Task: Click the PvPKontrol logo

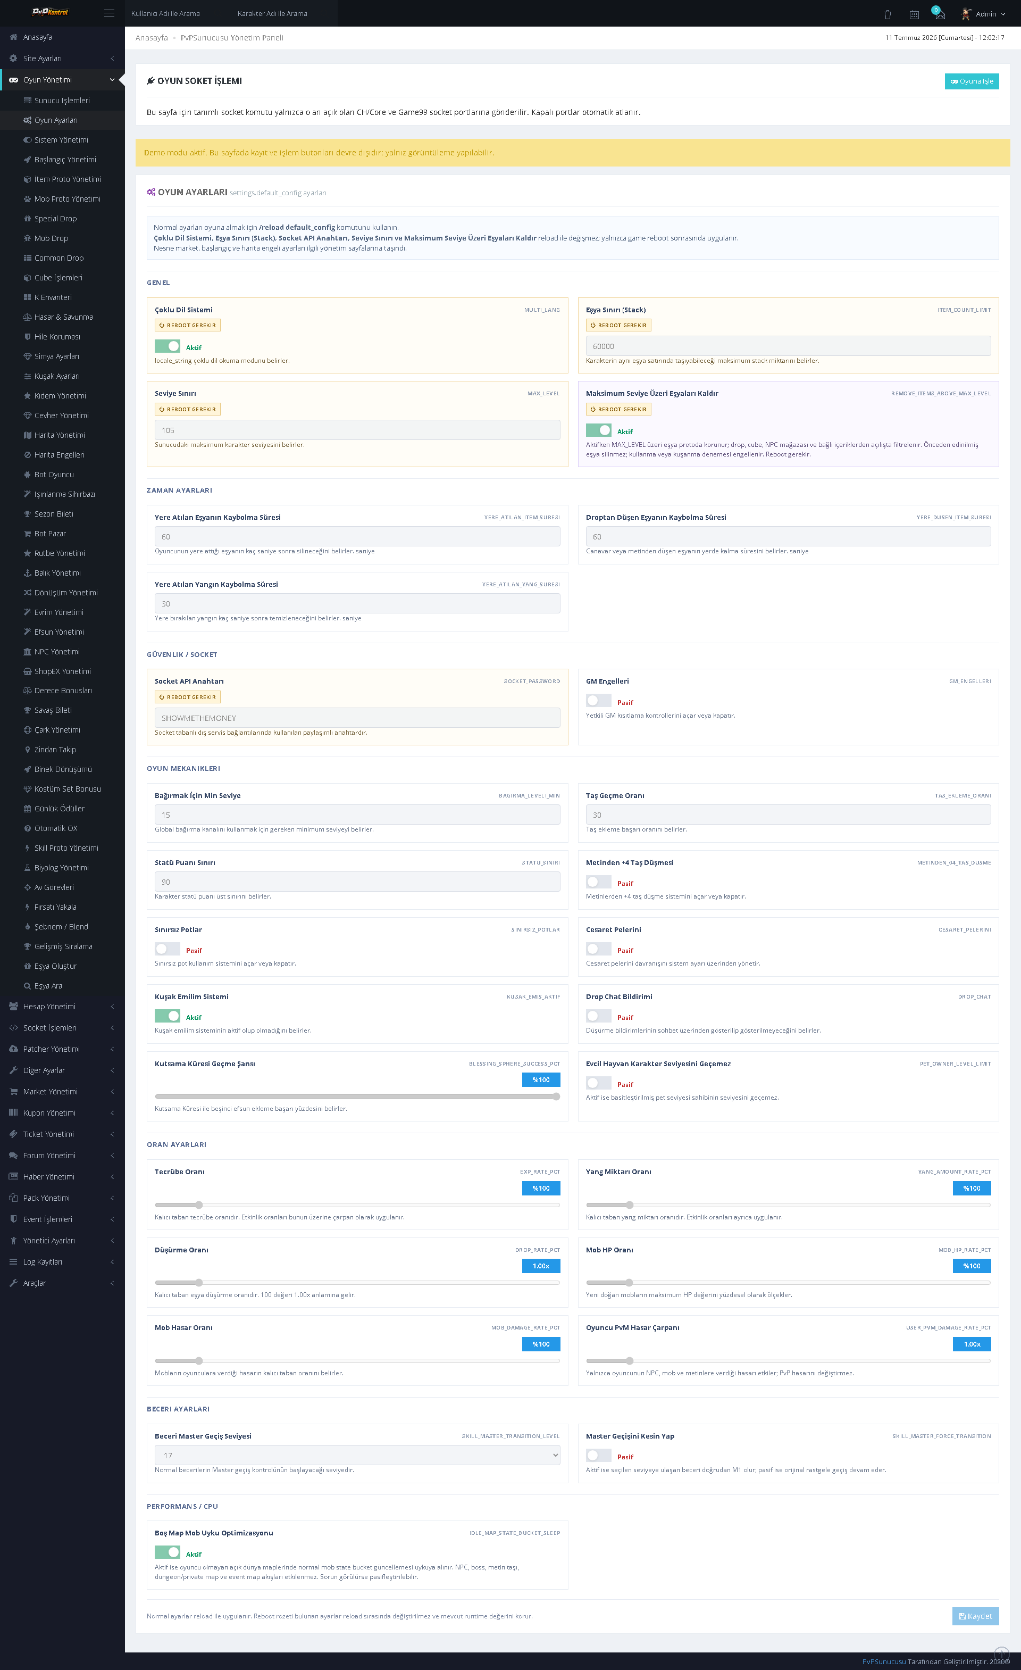Action: point(50,12)
